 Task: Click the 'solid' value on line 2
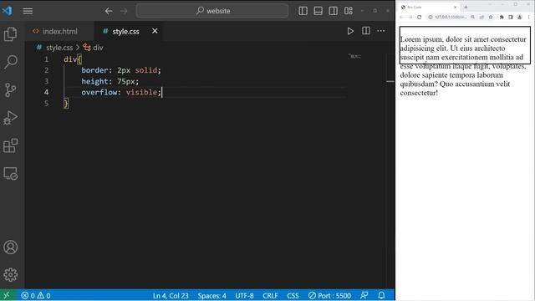pyautogui.click(x=146, y=70)
